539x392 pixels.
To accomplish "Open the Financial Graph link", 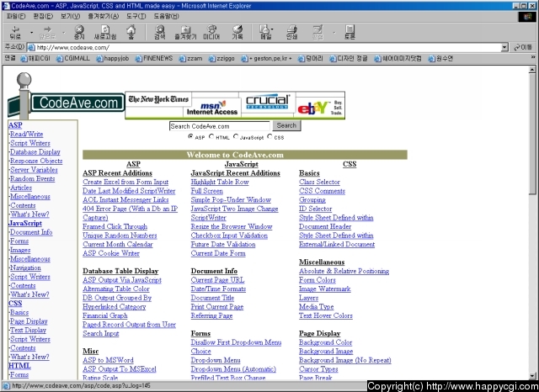I will click(104, 315).
